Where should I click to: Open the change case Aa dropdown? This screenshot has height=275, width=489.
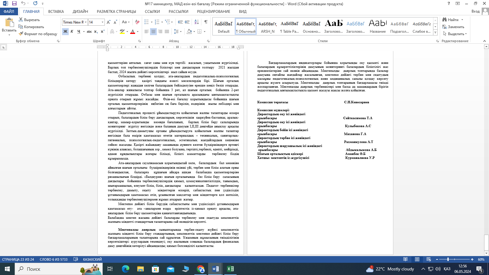point(126,22)
